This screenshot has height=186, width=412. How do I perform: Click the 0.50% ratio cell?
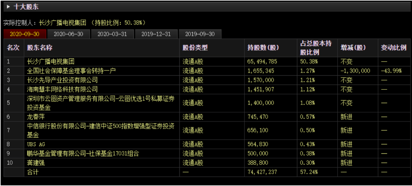click(307, 131)
